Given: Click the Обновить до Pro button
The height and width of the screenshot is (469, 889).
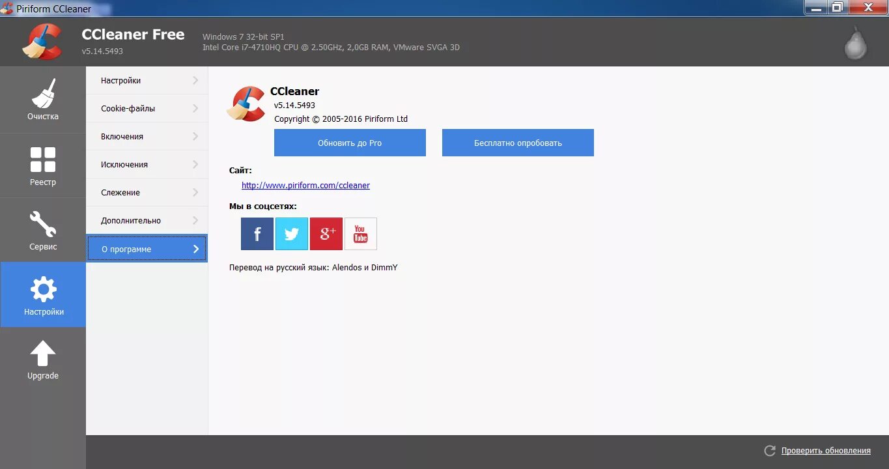Looking at the screenshot, I should [350, 143].
